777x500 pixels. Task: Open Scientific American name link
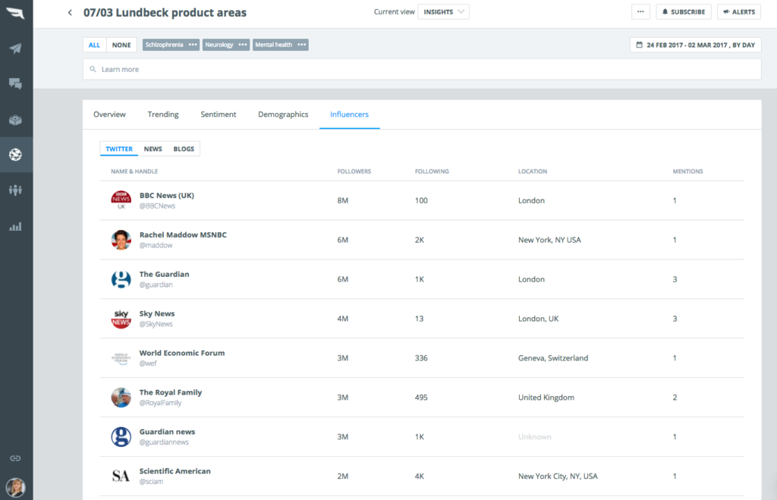pos(175,470)
